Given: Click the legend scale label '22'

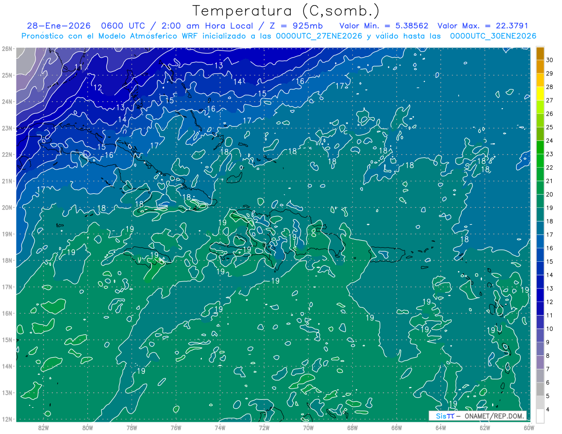Looking at the screenshot, I should tap(550, 168).
